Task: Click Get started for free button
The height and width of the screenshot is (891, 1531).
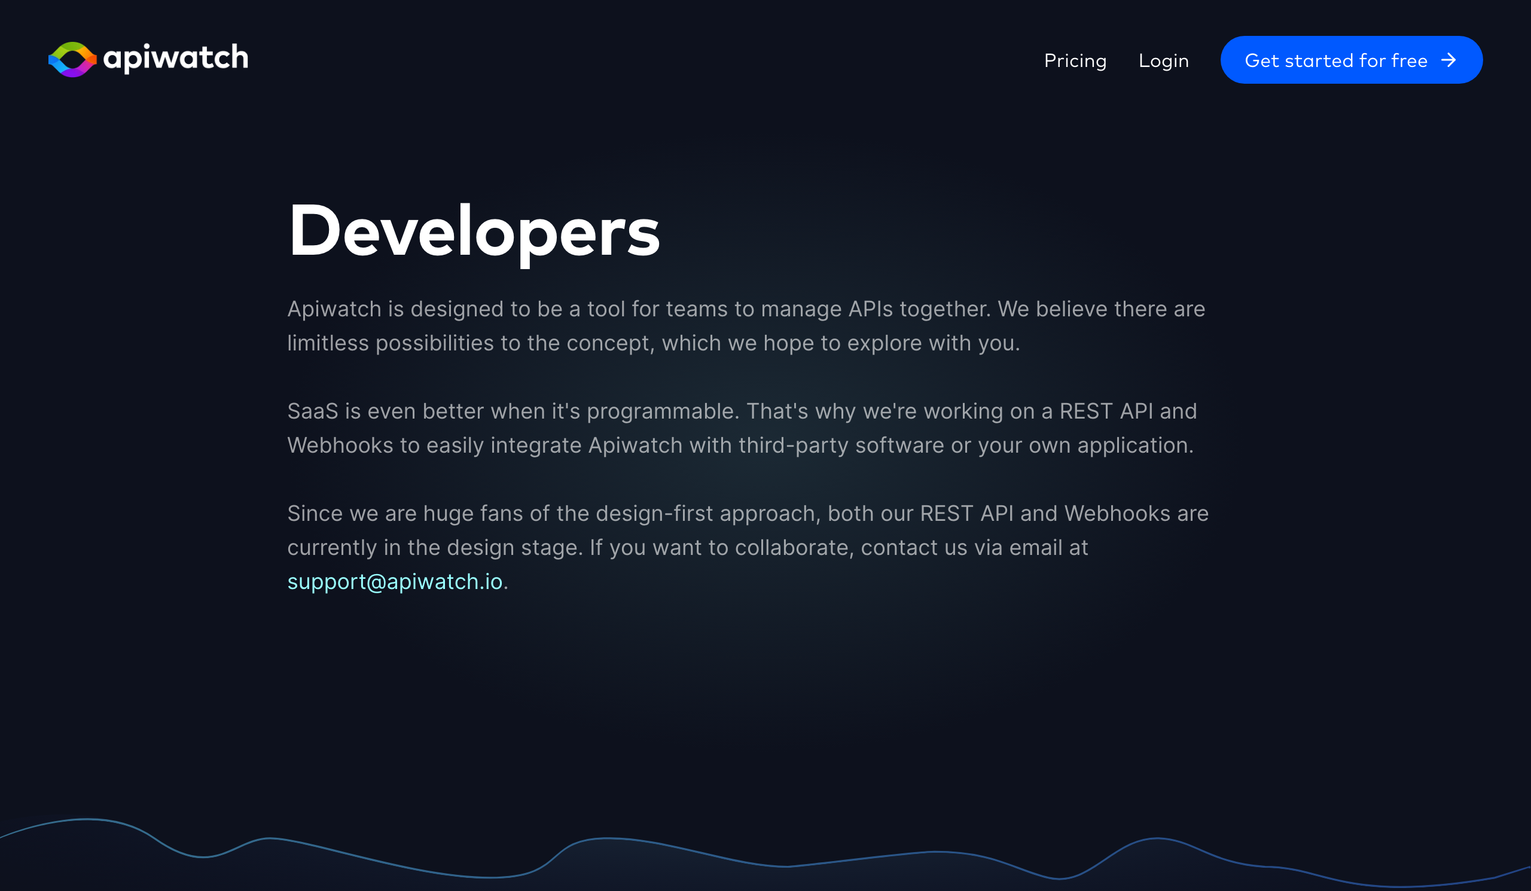Action: click(1350, 60)
